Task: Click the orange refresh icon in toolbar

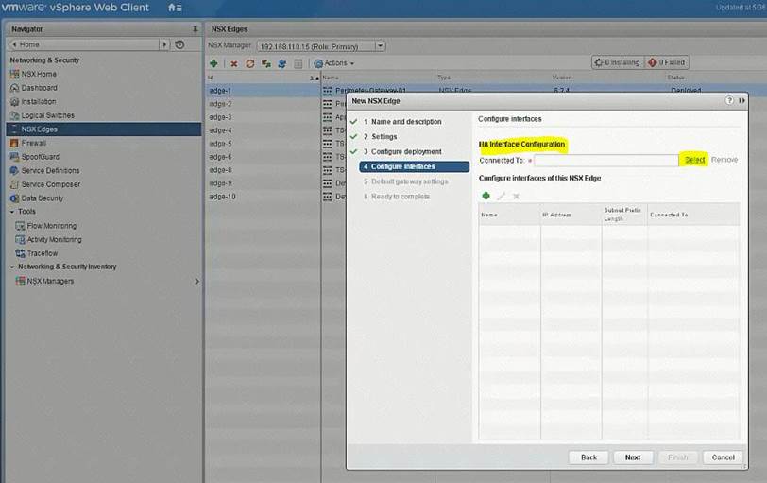Action: tap(249, 63)
